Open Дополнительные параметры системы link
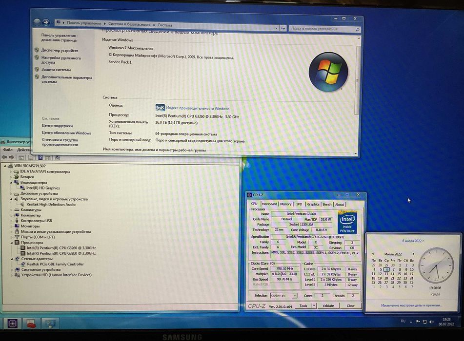The height and width of the screenshot is (341, 464). (66, 79)
